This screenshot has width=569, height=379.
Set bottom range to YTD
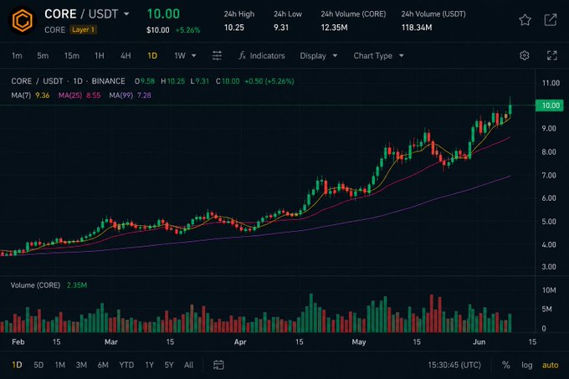tap(126, 365)
